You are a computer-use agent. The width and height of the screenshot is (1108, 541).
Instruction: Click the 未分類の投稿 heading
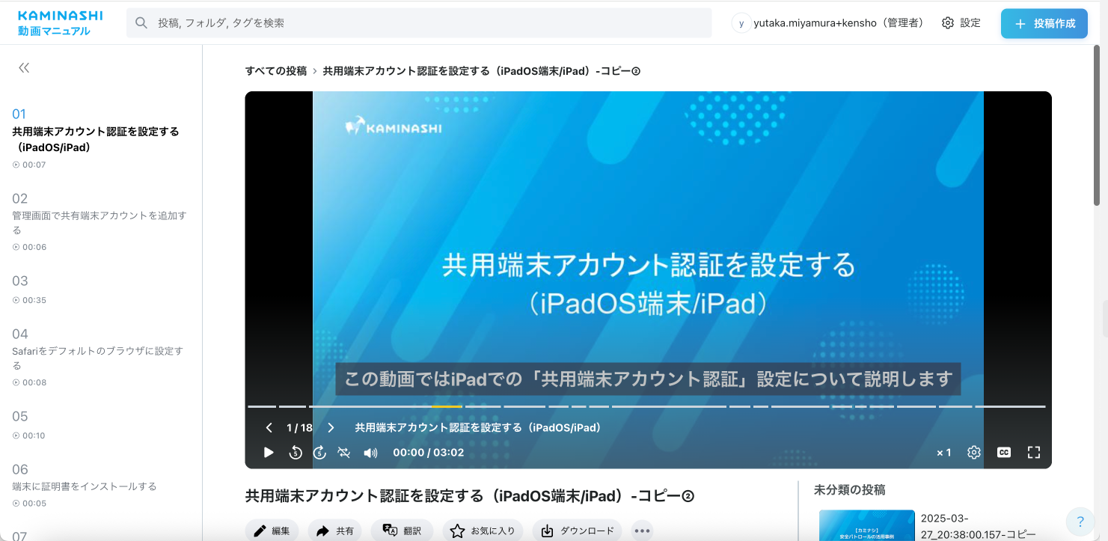coord(849,490)
